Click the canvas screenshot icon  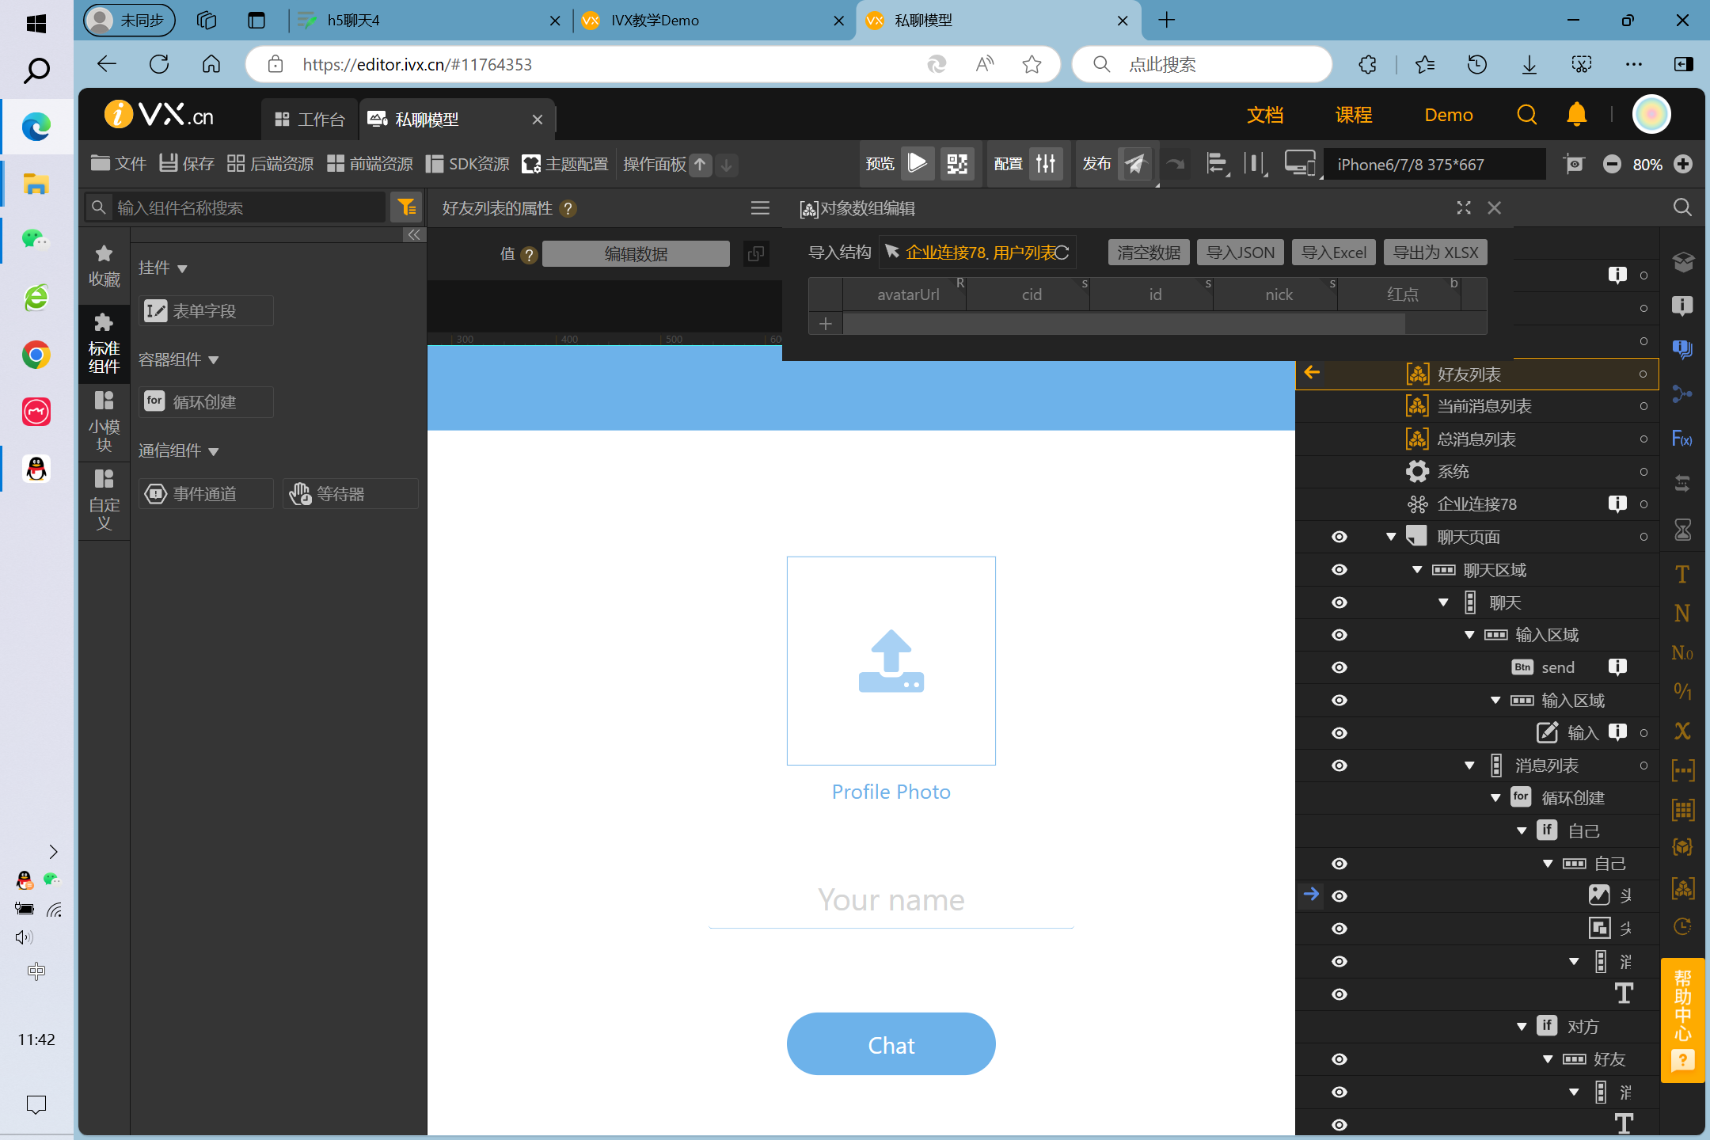click(1575, 164)
